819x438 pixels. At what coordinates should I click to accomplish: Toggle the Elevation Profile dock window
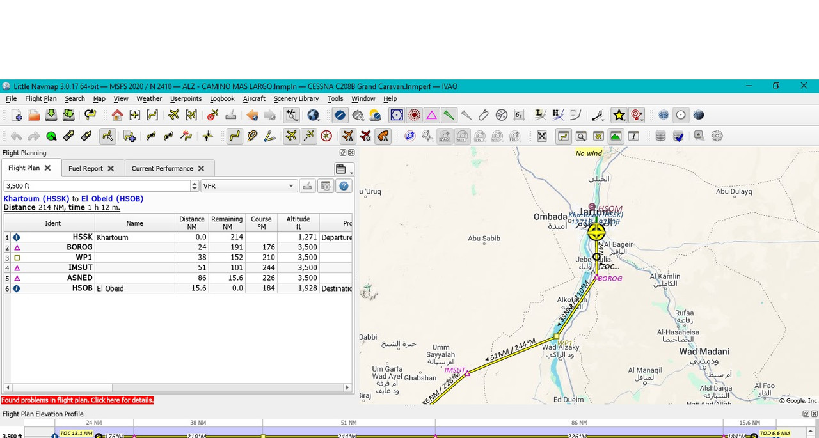616,136
